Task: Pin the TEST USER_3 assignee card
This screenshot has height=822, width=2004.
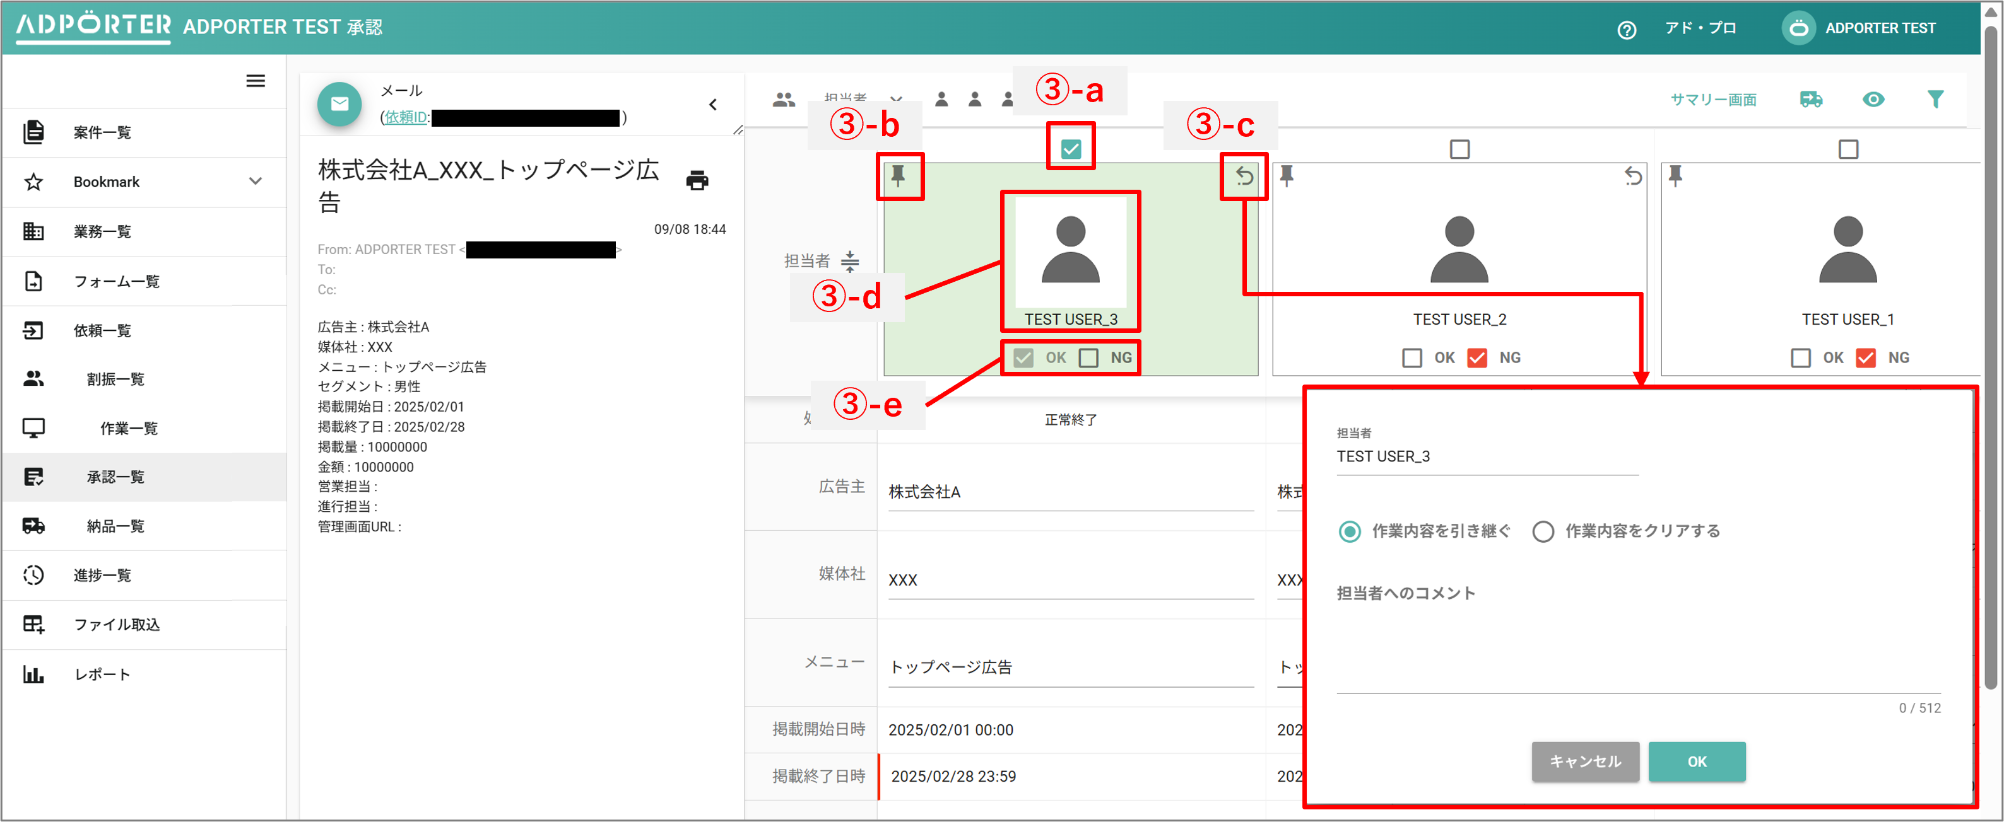Action: pyautogui.click(x=900, y=178)
